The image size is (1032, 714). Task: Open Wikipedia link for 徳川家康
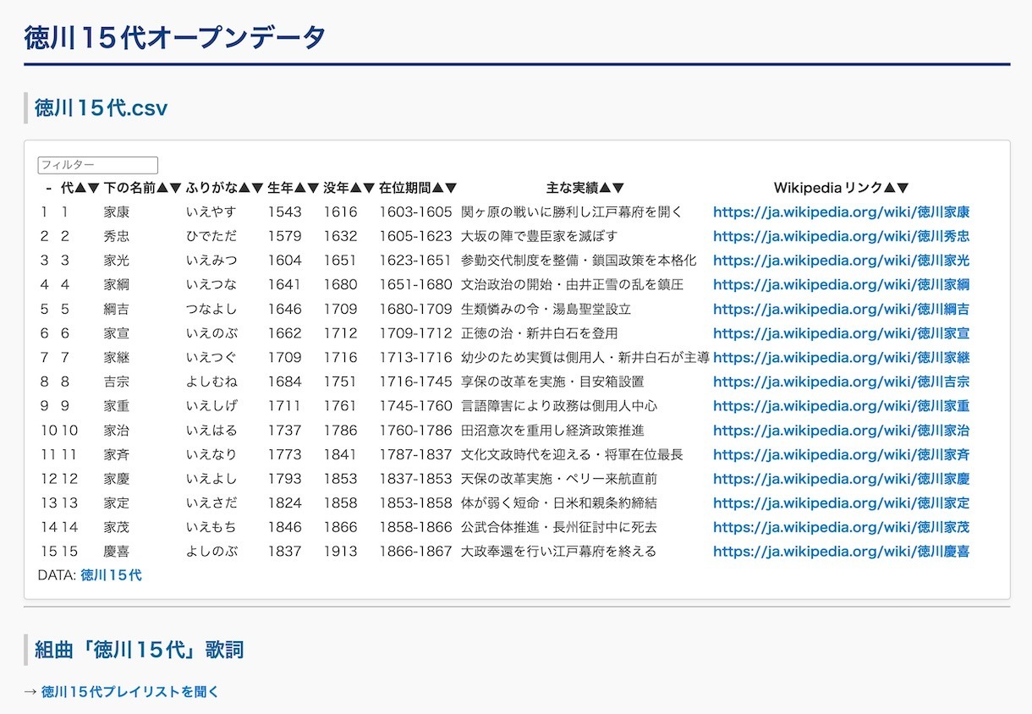pos(842,212)
